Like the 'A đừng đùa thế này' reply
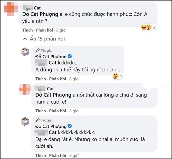172x159 pixels. tap(40, 79)
